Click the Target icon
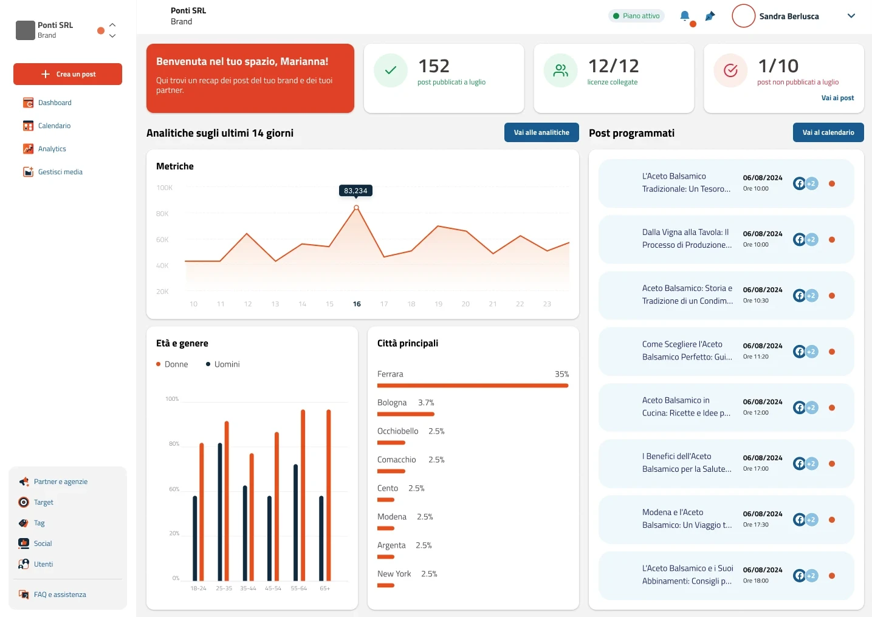The height and width of the screenshot is (617, 872). pos(24,502)
